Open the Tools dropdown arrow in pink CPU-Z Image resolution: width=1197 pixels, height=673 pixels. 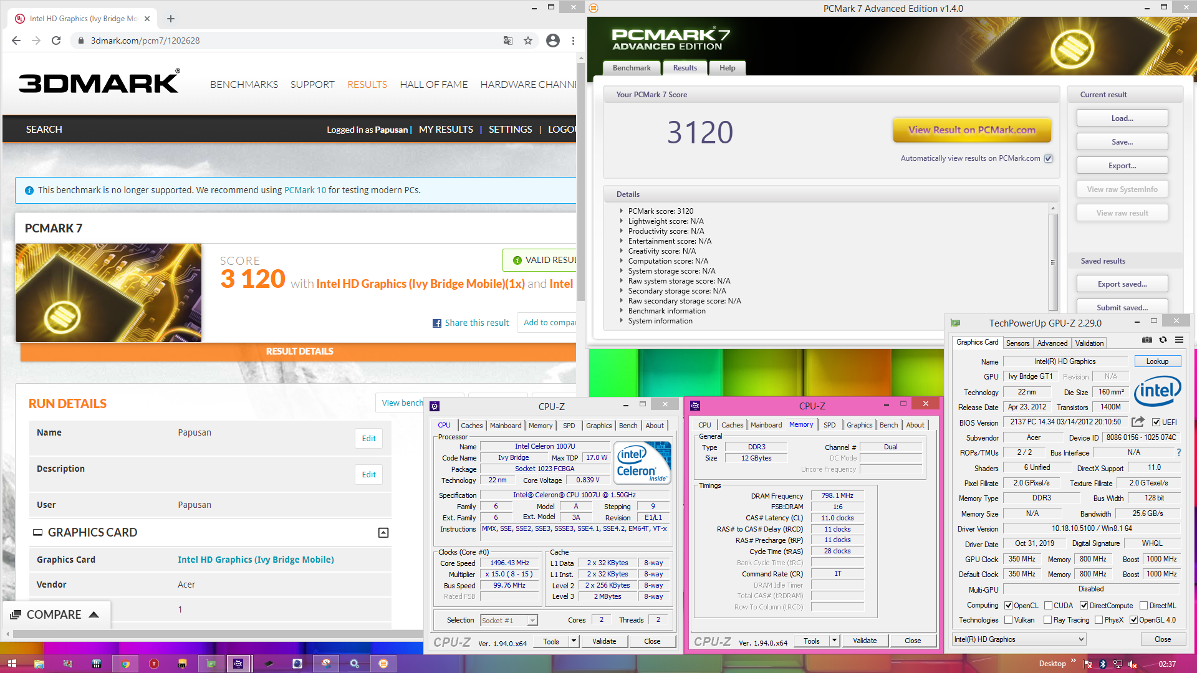pos(834,641)
